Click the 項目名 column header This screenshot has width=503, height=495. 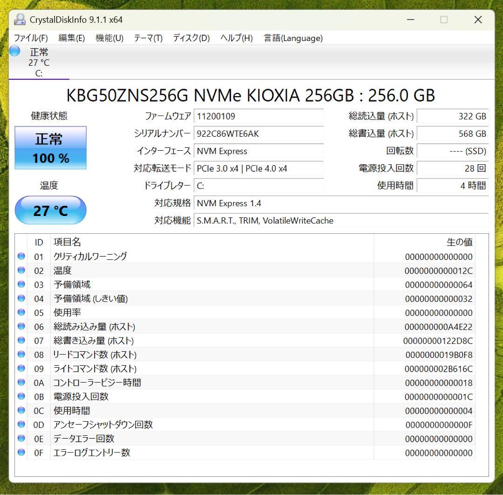212,242
